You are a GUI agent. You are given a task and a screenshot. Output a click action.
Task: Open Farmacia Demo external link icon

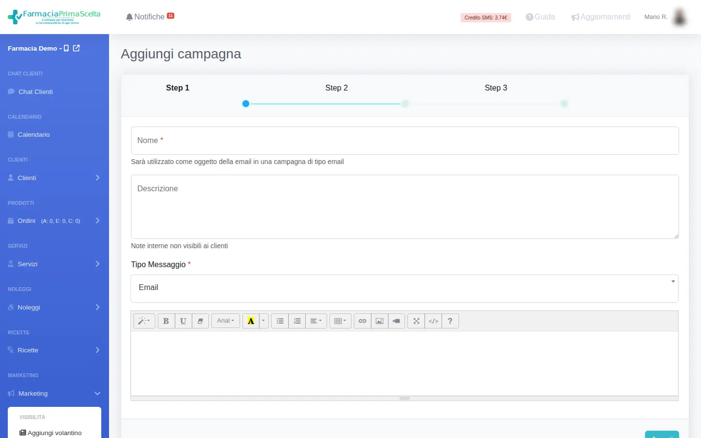tap(76, 48)
